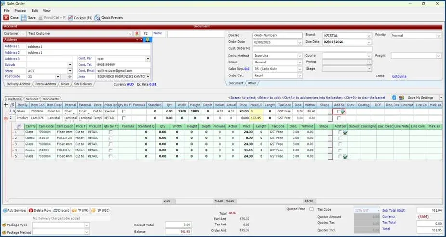Click Delete Row button

pos(40,211)
